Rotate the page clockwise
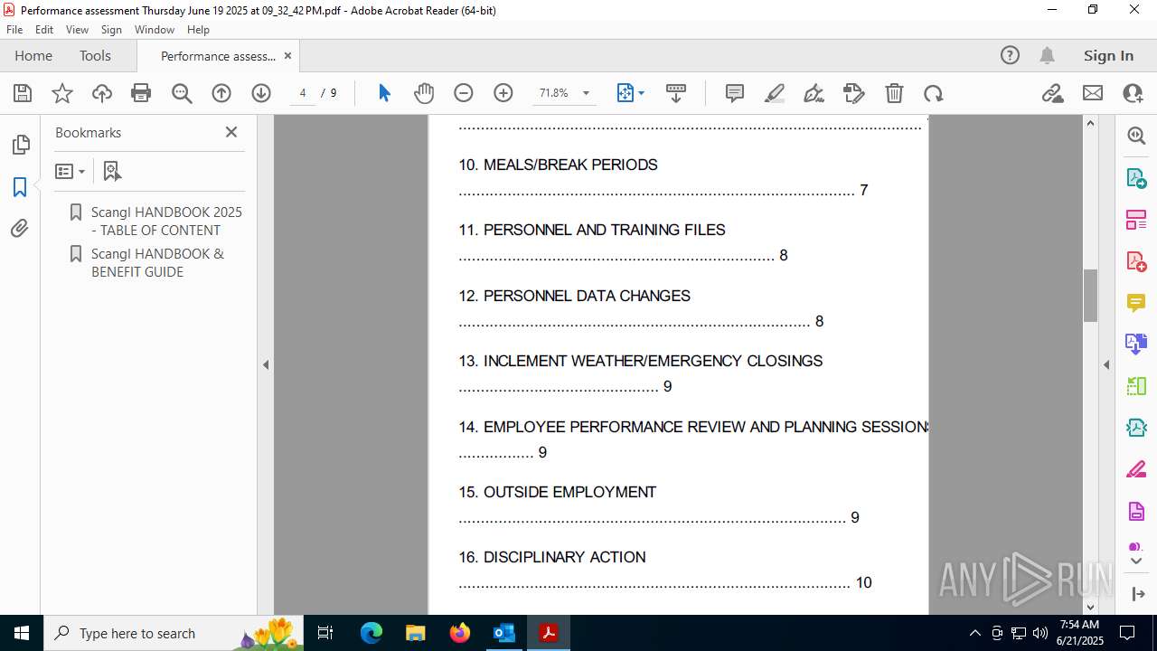Image resolution: width=1157 pixels, height=651 pixels. click(x=934, y=93)
